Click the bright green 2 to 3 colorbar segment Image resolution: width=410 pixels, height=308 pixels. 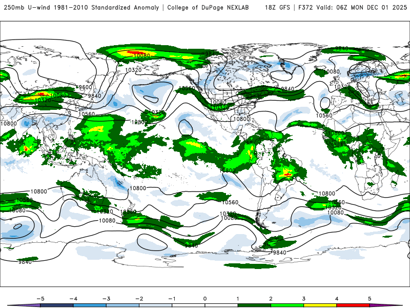click(287, 305)
